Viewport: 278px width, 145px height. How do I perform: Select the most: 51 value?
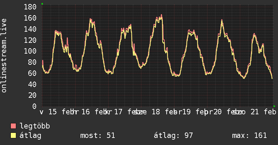[98, 136]
